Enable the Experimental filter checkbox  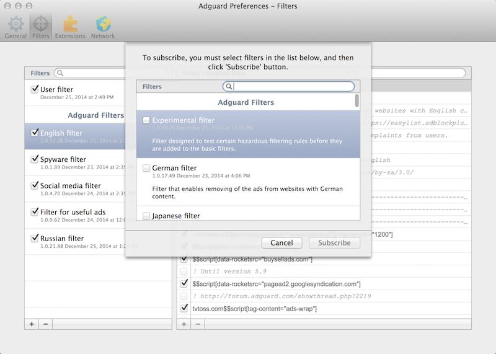[146, 120]
